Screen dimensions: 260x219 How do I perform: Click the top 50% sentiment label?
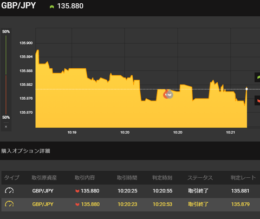(x=6, y=31)
